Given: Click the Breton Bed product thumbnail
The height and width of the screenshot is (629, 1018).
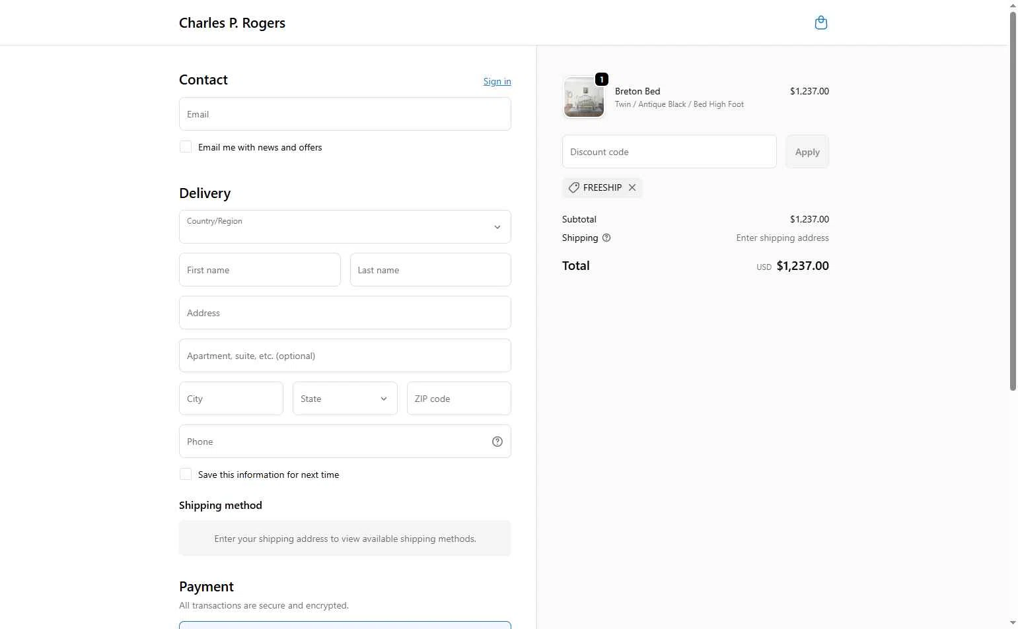Looking at the screenshot, I should pyautogui.click(x=584, y=97).
